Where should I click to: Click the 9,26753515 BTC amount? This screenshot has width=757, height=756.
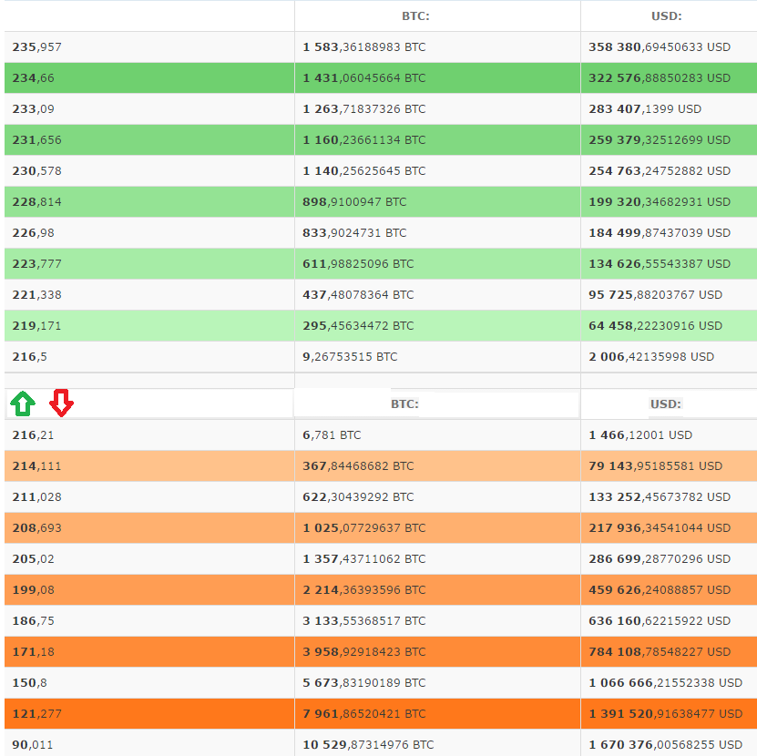(350, 357)
